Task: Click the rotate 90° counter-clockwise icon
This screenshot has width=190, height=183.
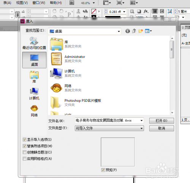Action: (62, 11)
